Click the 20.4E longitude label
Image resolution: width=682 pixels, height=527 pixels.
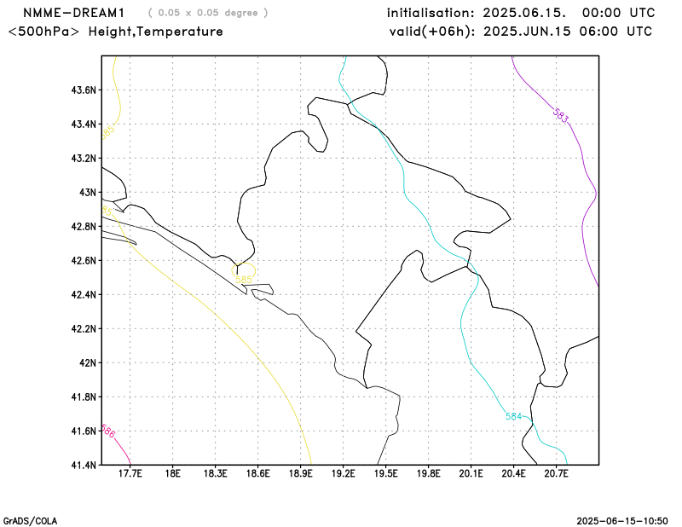pyautogui.click(x=514, y=473)
